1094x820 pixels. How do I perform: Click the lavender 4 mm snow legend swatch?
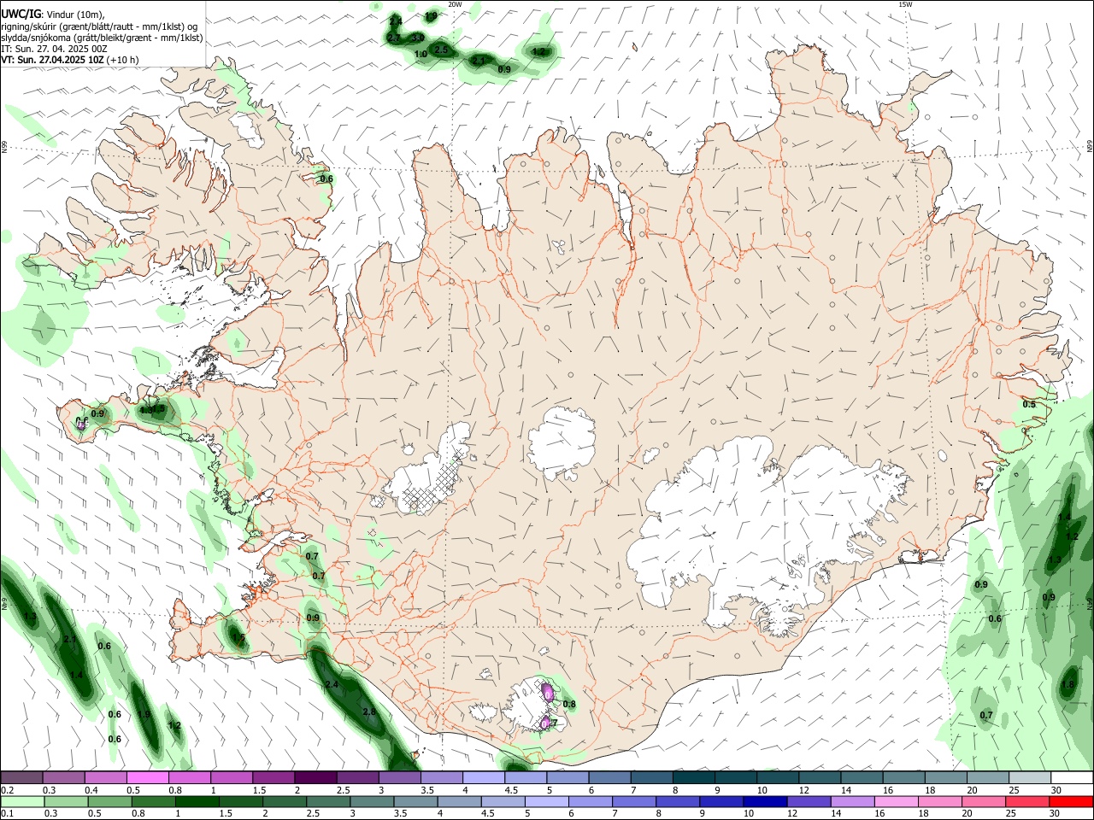tap(484, 778)
